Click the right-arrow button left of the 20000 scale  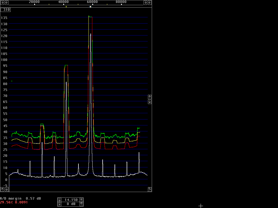(x=2, y=2)
